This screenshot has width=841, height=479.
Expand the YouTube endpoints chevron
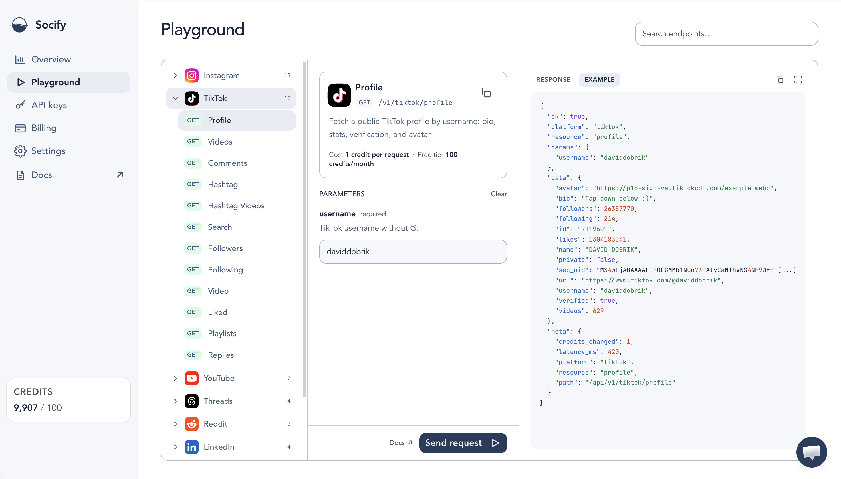(176, 378)
